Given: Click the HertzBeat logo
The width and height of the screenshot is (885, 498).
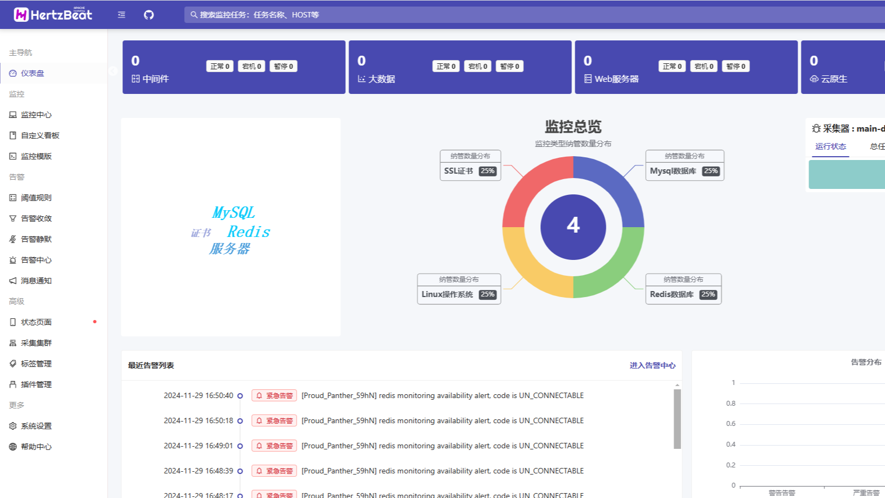Looking at the screenshot, I should tap(53, 15).
